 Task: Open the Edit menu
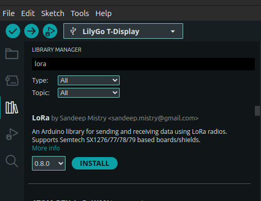(28, 13)
